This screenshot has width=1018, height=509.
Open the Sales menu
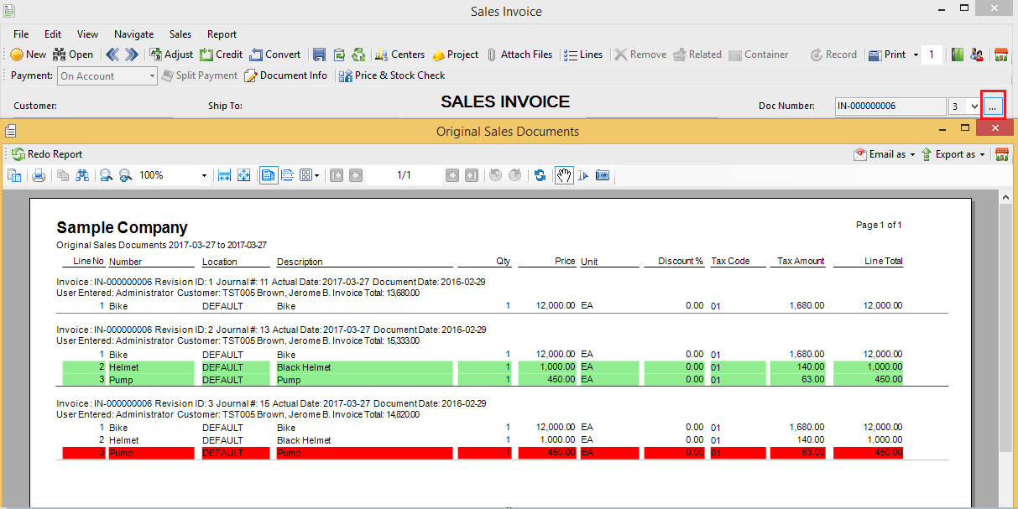tap(180, 34)
